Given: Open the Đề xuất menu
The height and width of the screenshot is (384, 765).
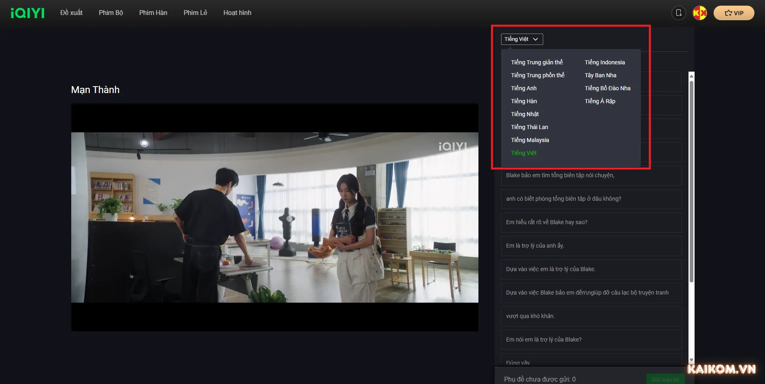Looking at the screenshot, I should (72, 13).
